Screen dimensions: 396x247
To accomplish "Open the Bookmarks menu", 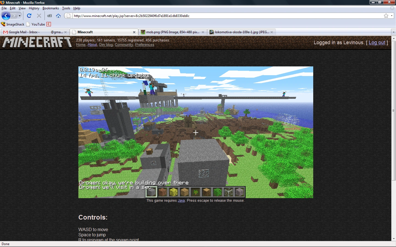I will coord(51,8).
